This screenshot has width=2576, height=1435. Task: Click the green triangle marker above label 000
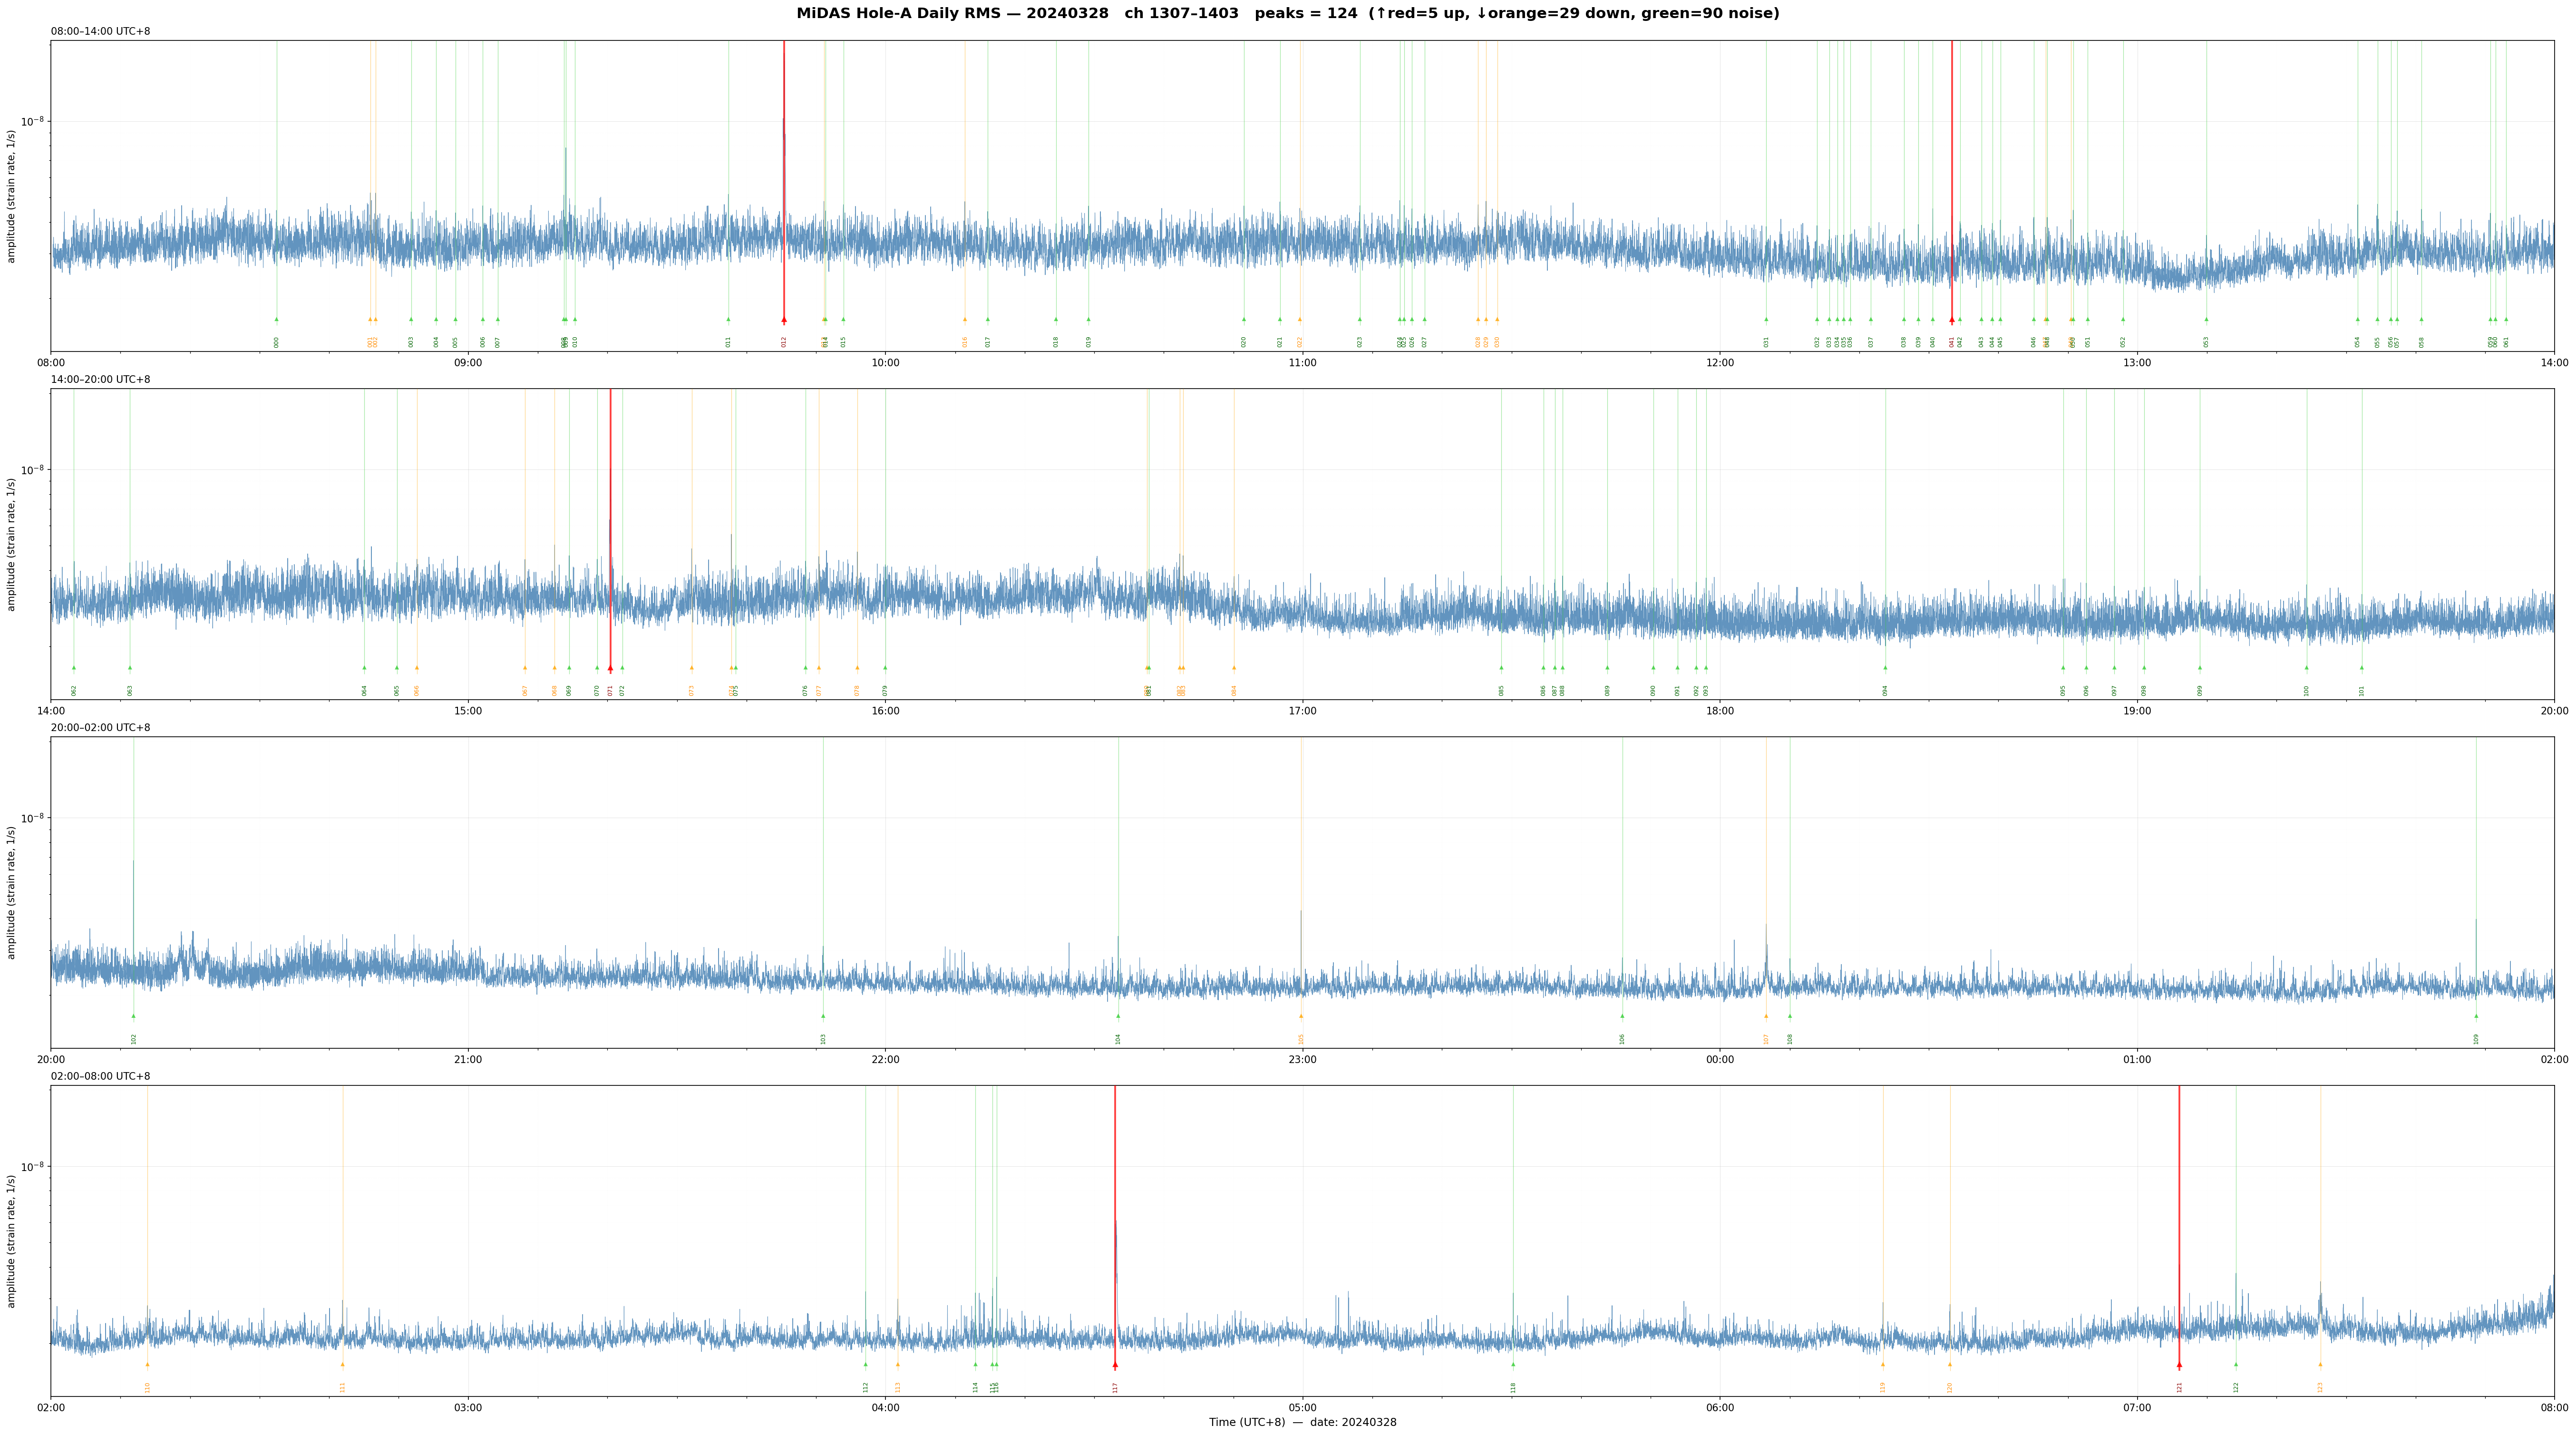[277, 320]
